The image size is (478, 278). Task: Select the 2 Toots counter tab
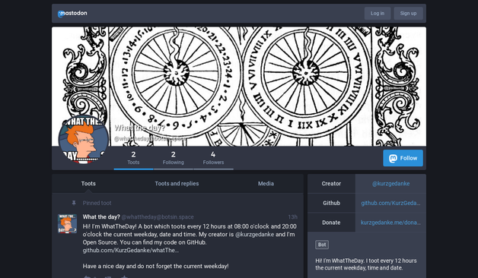click(133, 158)
